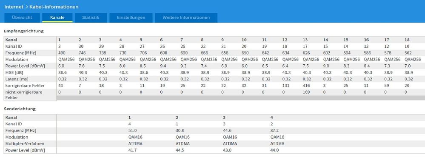Click the upstream Power Level 43.0
Image resolution: width=425 pixels, height=158 pixels.
(x=228, y=150)
